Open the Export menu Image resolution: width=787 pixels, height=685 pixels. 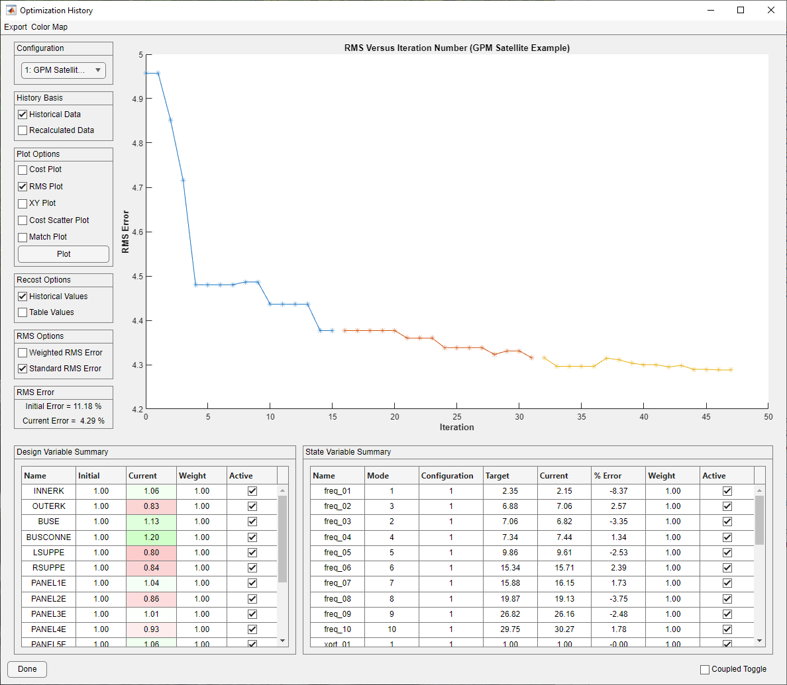15,27
